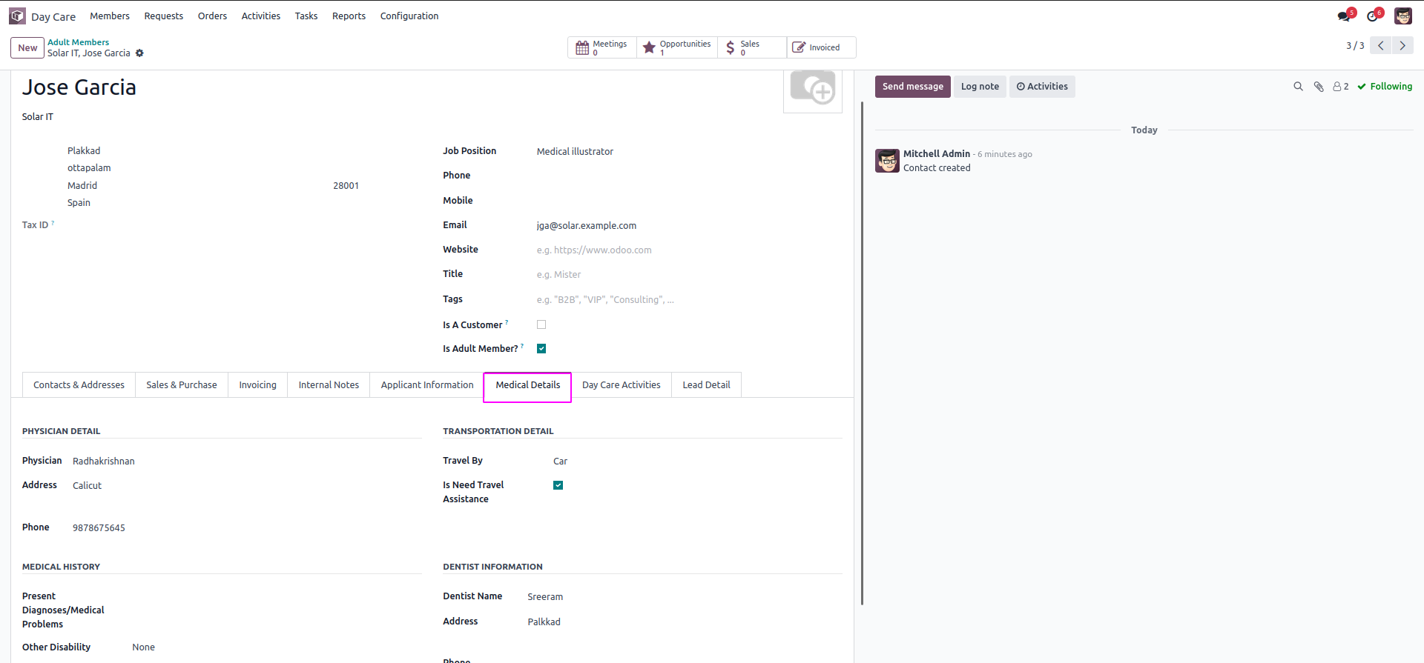1424x663 pixels.
Task: Click the New button
Action: point(27,47)
